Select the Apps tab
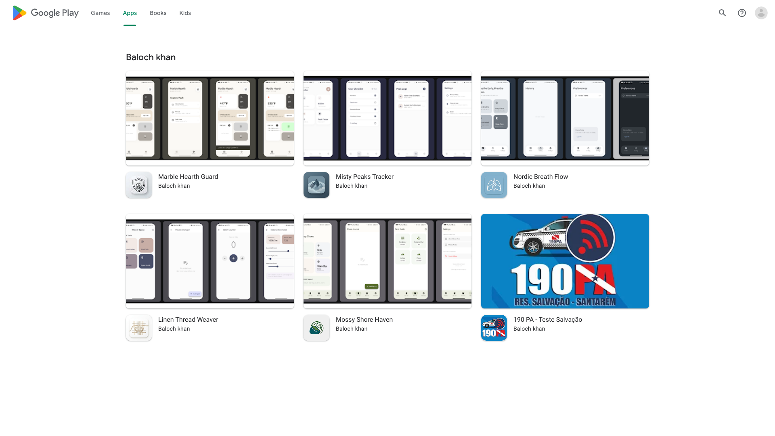Screen dimensions: 775x436 pos(130,13)
